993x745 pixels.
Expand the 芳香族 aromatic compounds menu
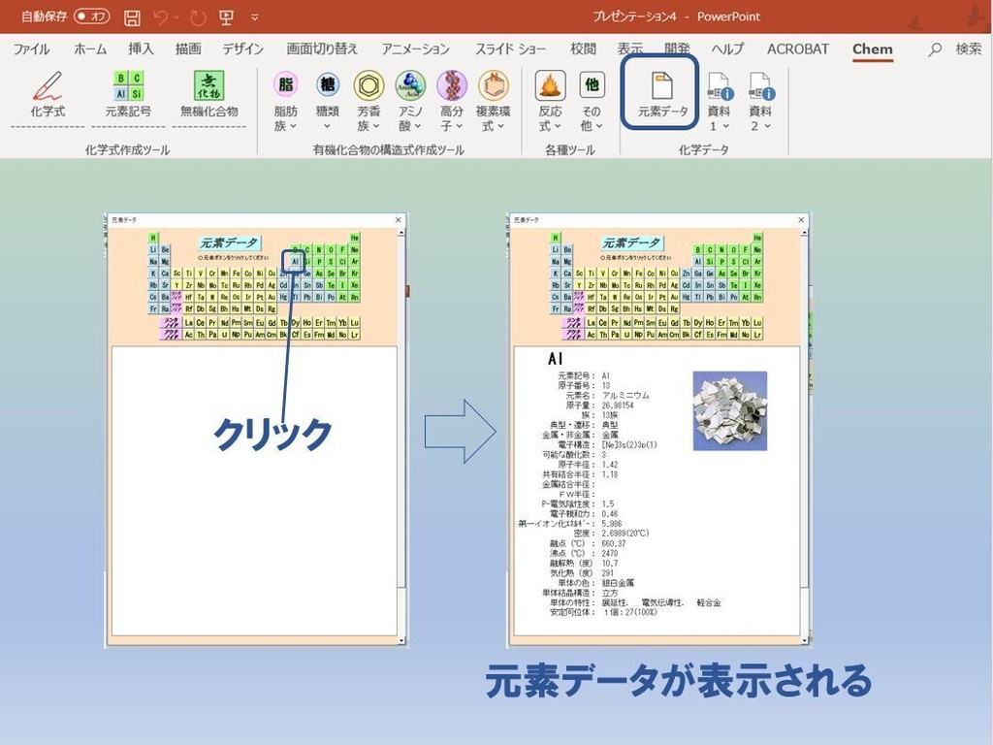click(x=368, y=101)
